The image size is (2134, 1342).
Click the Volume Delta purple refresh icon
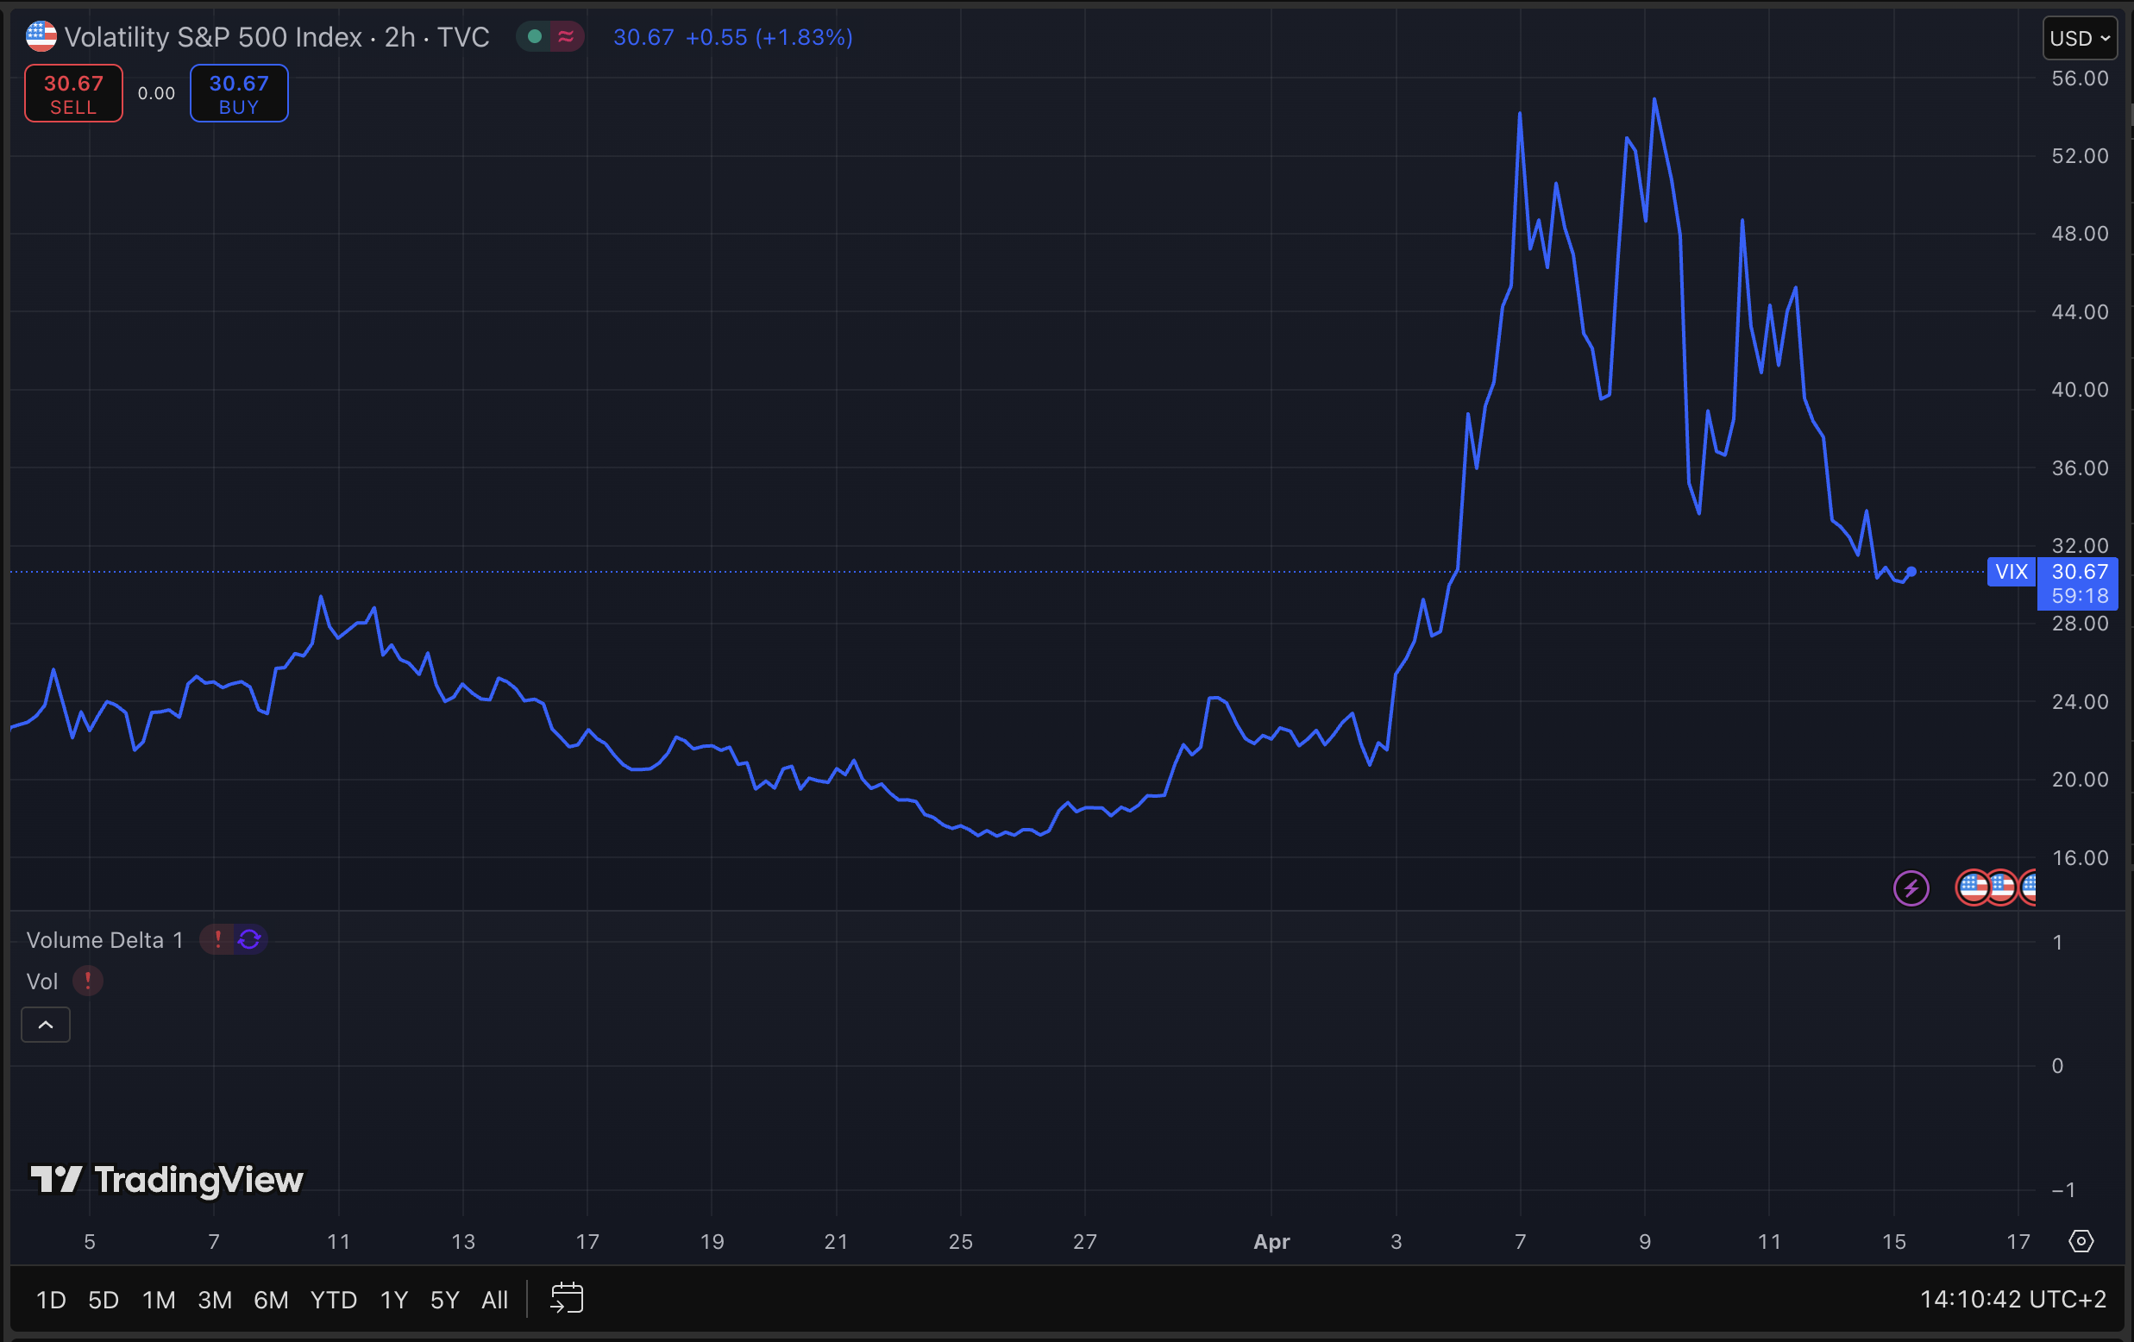[x=250, y=939]
